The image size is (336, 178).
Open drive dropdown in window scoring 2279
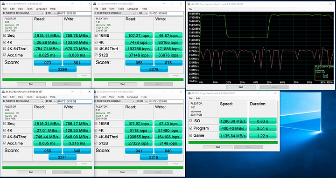[115, 13]
